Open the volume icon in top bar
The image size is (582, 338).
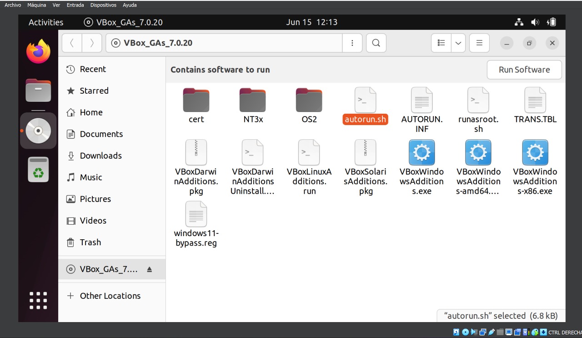click(535, 22)
